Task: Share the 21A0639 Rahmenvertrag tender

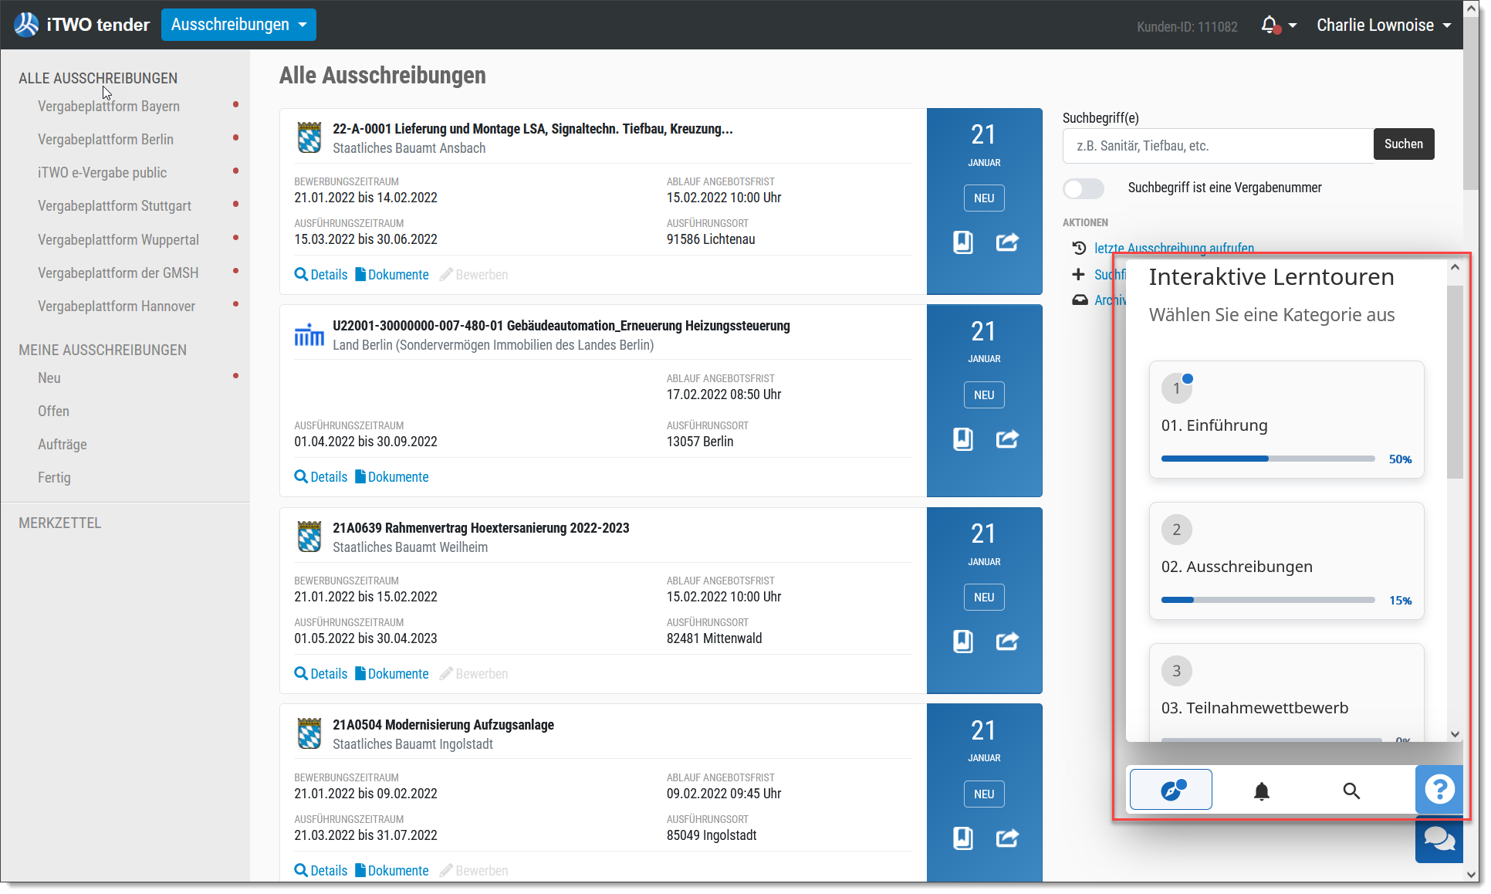Action: [x=1007, y=642]
